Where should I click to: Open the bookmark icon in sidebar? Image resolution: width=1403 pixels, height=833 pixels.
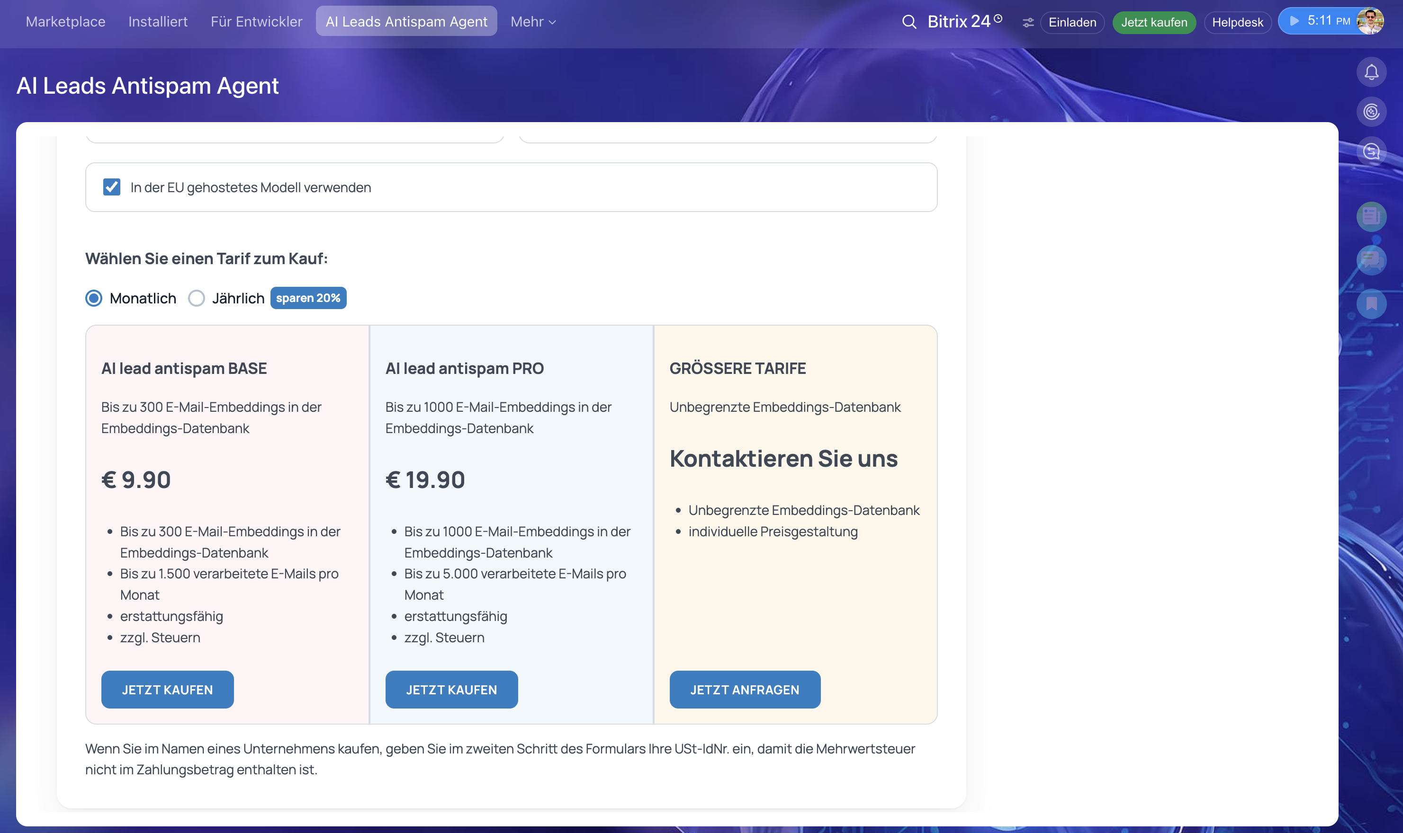coord(1371,304)
